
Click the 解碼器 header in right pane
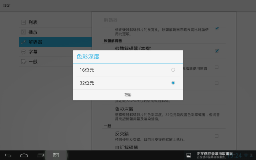[110, 20]
